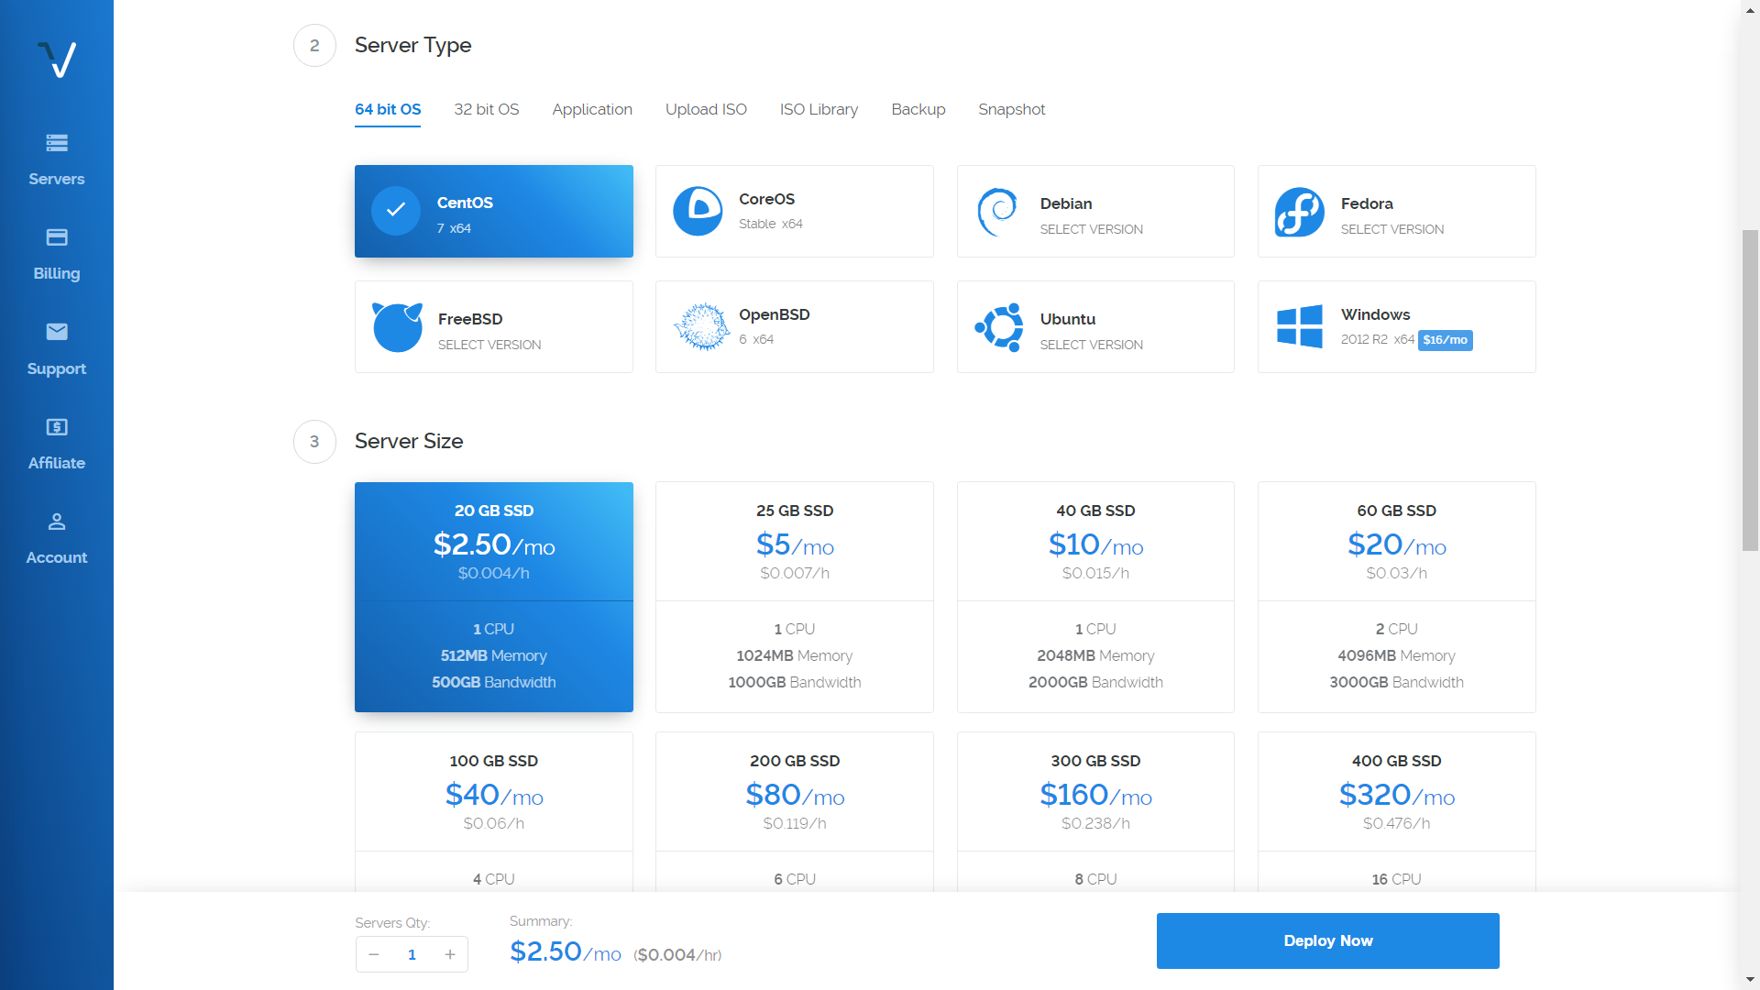Open the Servers section icon
1760x990 pixels.
tap(57, 143)
